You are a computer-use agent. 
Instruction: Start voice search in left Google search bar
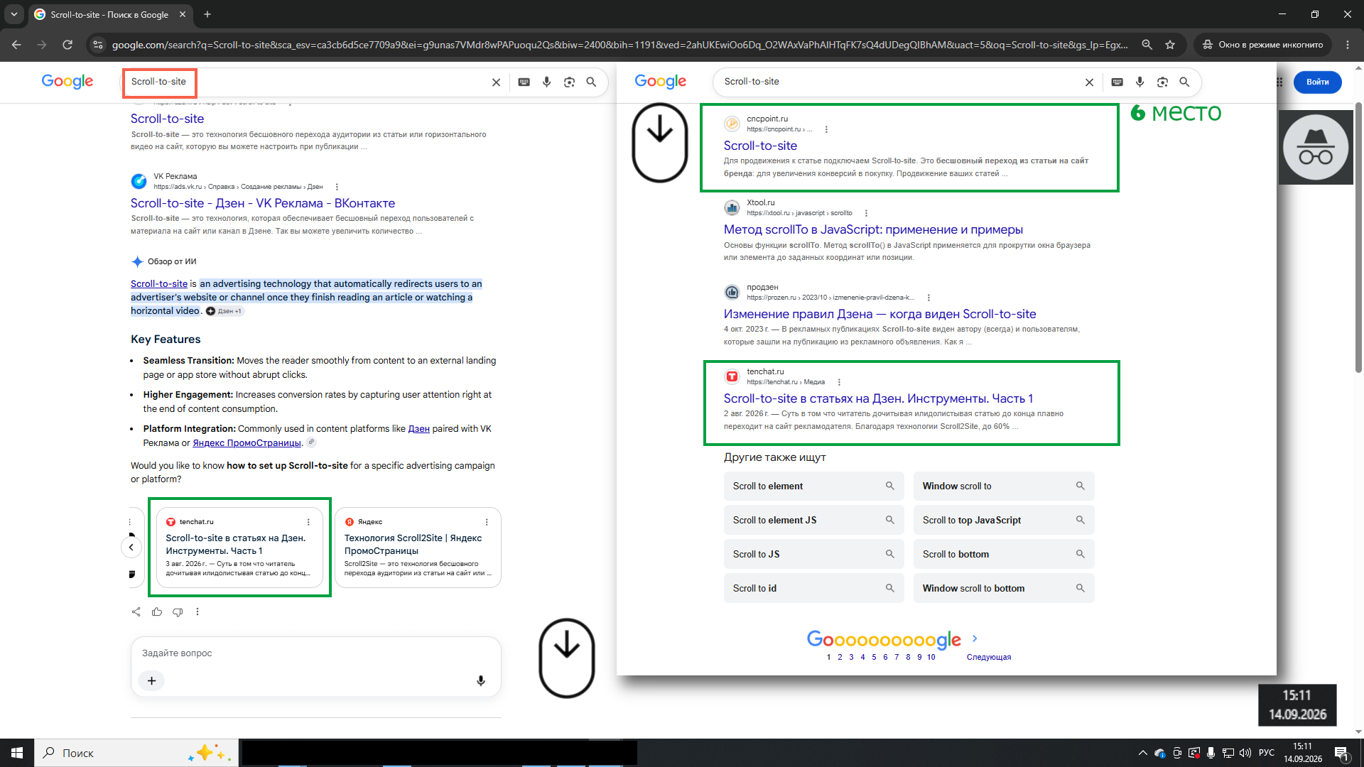click(546, 82)
